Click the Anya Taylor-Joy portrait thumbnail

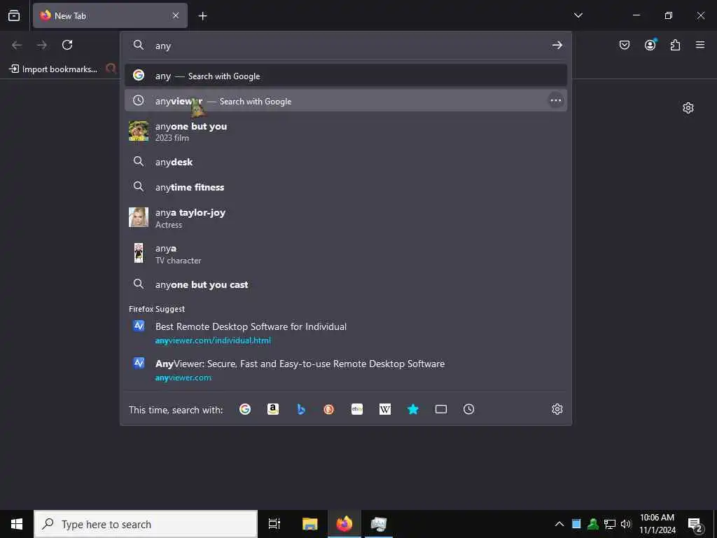[139, 217]
